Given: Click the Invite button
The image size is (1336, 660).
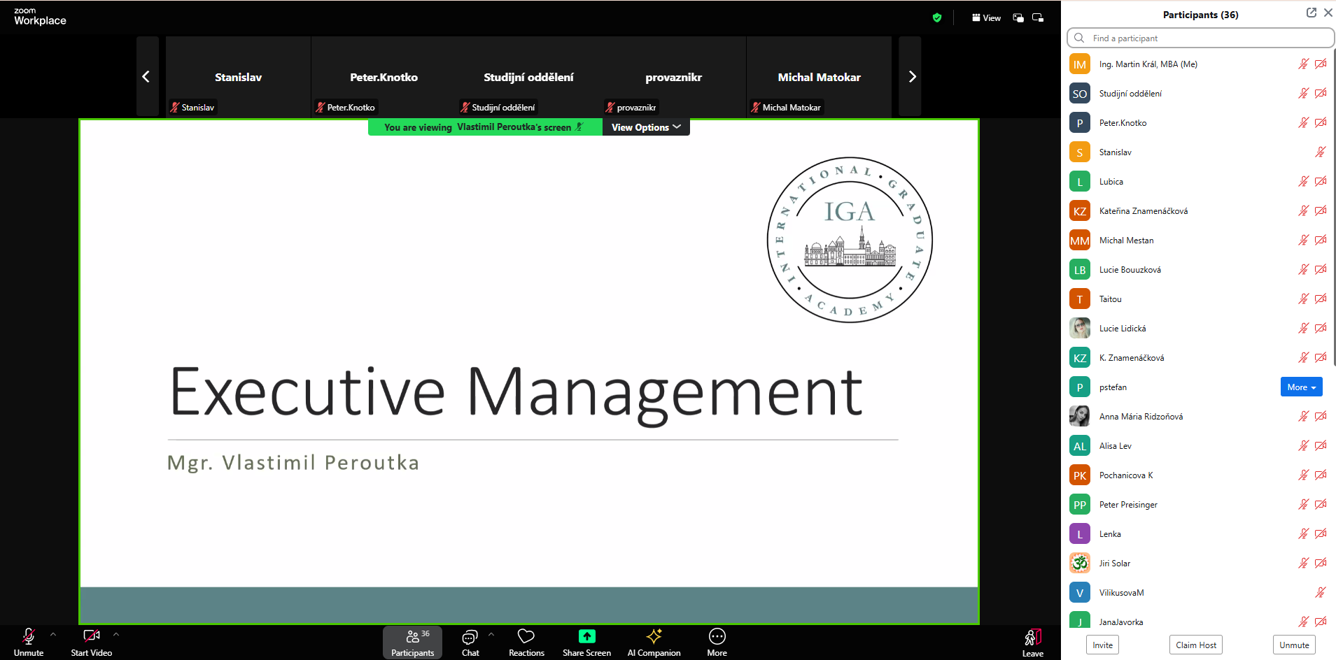Looking at the screenshot, I should click(1102, 645).
